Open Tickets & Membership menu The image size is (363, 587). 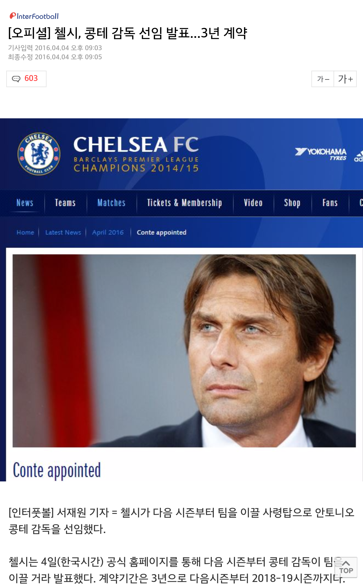point(185,203)
